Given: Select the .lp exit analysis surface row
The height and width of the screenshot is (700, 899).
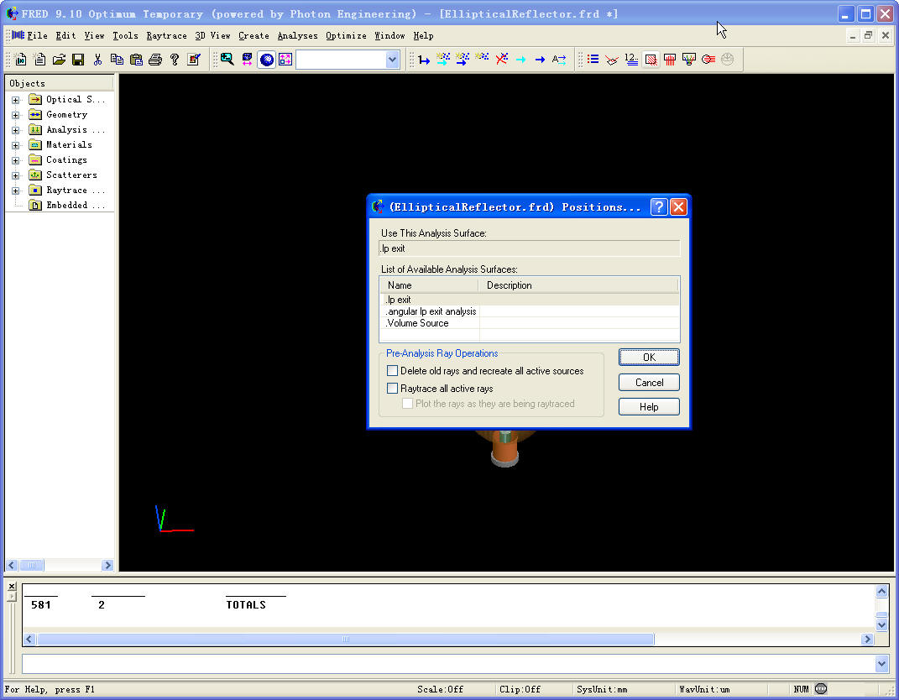Looking at the screenshot, I should 529,300.
